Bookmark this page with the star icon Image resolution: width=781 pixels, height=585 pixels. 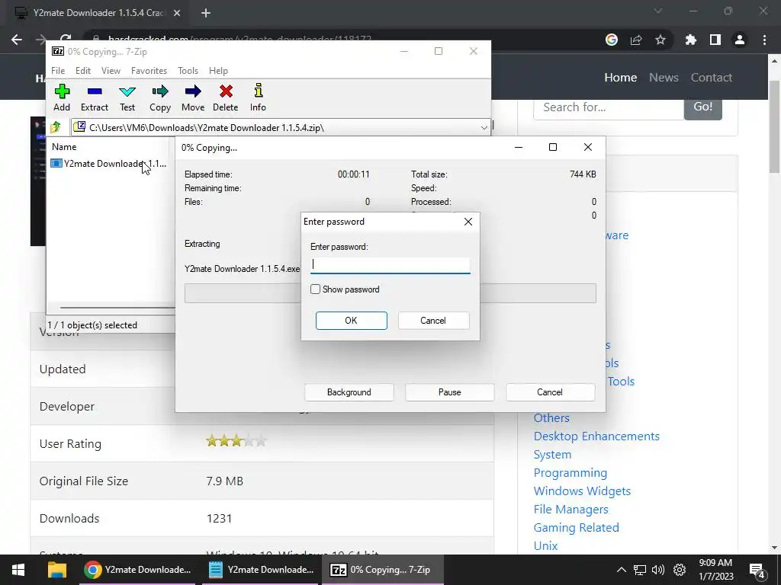660,40
